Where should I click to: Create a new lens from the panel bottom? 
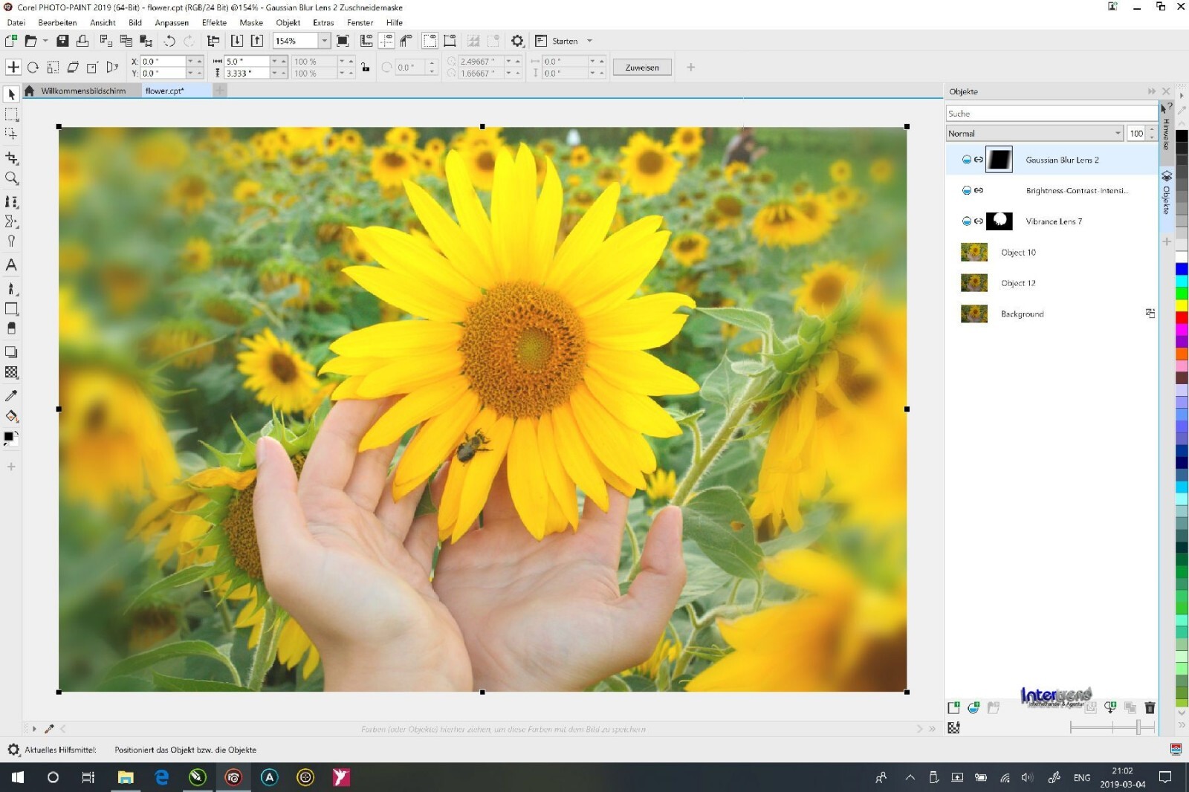973,707
